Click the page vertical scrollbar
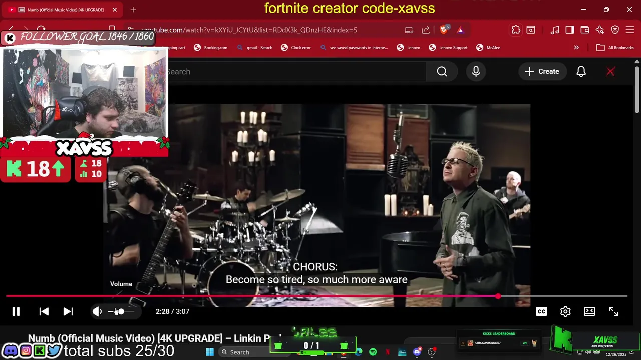 [637, 90]
